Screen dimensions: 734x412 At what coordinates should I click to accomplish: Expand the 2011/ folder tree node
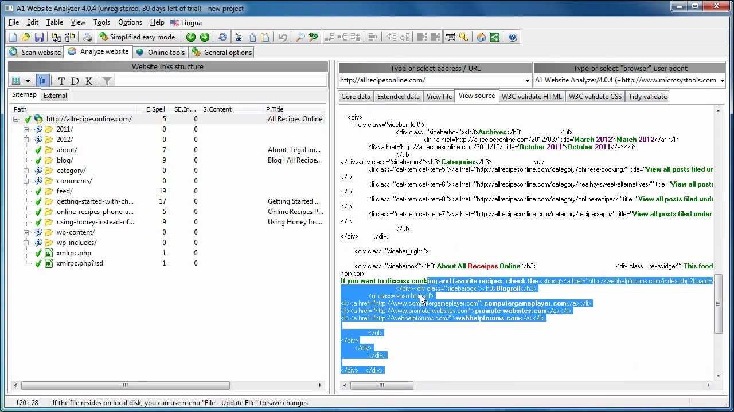point(26,129)
